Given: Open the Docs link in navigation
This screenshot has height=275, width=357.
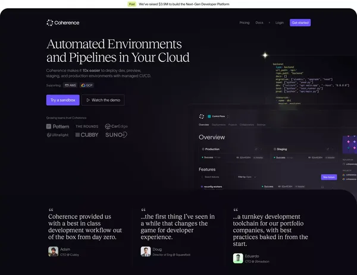Looking at the screenshot, I should pos(259,23).
